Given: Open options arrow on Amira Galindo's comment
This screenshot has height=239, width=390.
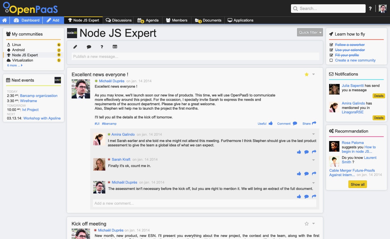Looking at the screenshot, I should coord(314,134).
